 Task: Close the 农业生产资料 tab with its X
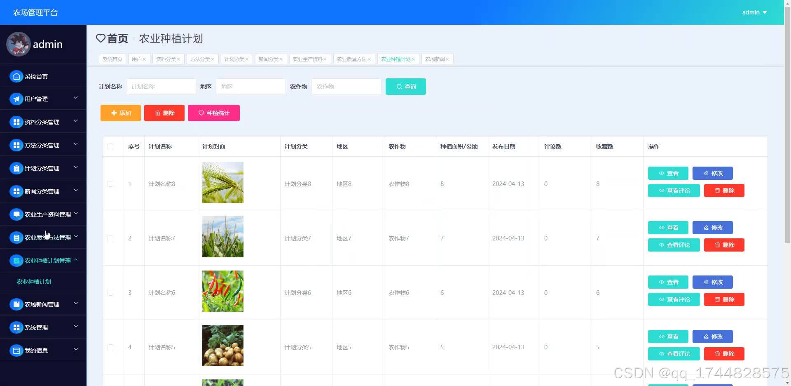(325, 59)
